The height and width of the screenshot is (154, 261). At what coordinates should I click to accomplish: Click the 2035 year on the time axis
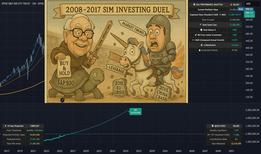(126, 151)
